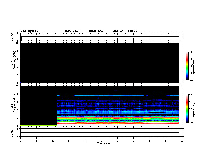
Task: Click the "ch.3(V)" axis label
Action: coord(12,132)
